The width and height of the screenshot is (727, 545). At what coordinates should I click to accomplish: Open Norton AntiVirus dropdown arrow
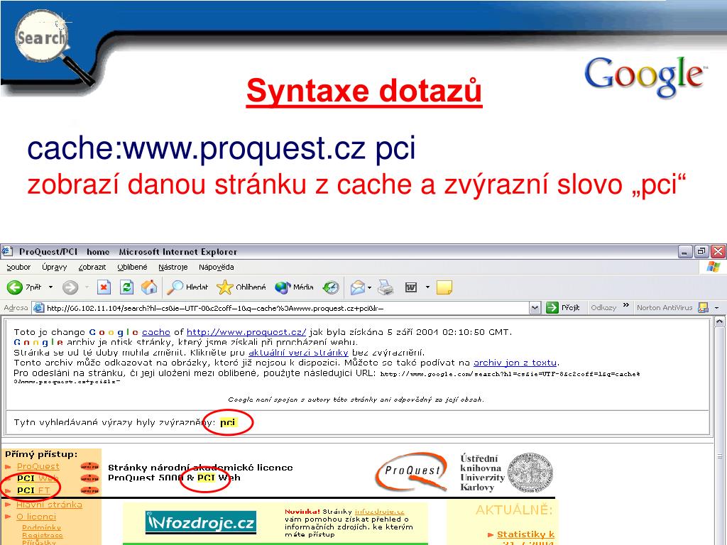click(716, 308)
